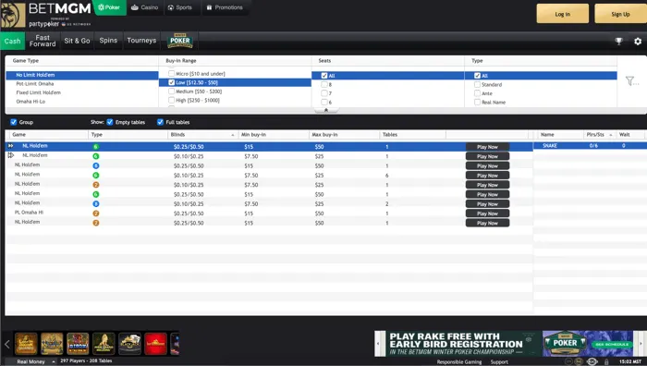Check the Ante type checkbox
The image size is (647, 366).
[478, 93]
